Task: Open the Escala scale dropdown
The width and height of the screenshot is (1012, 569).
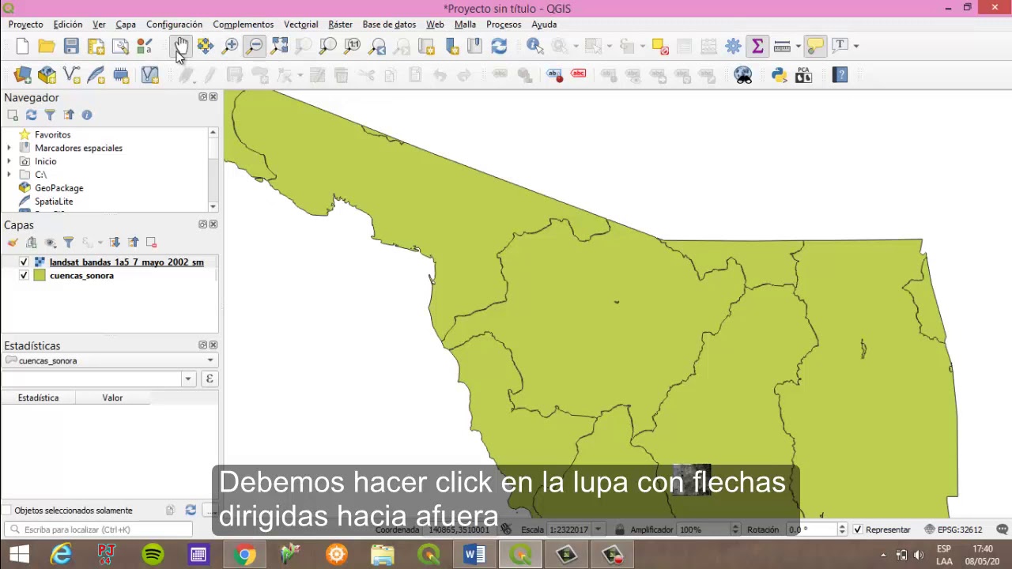Action: click(599, 529)
